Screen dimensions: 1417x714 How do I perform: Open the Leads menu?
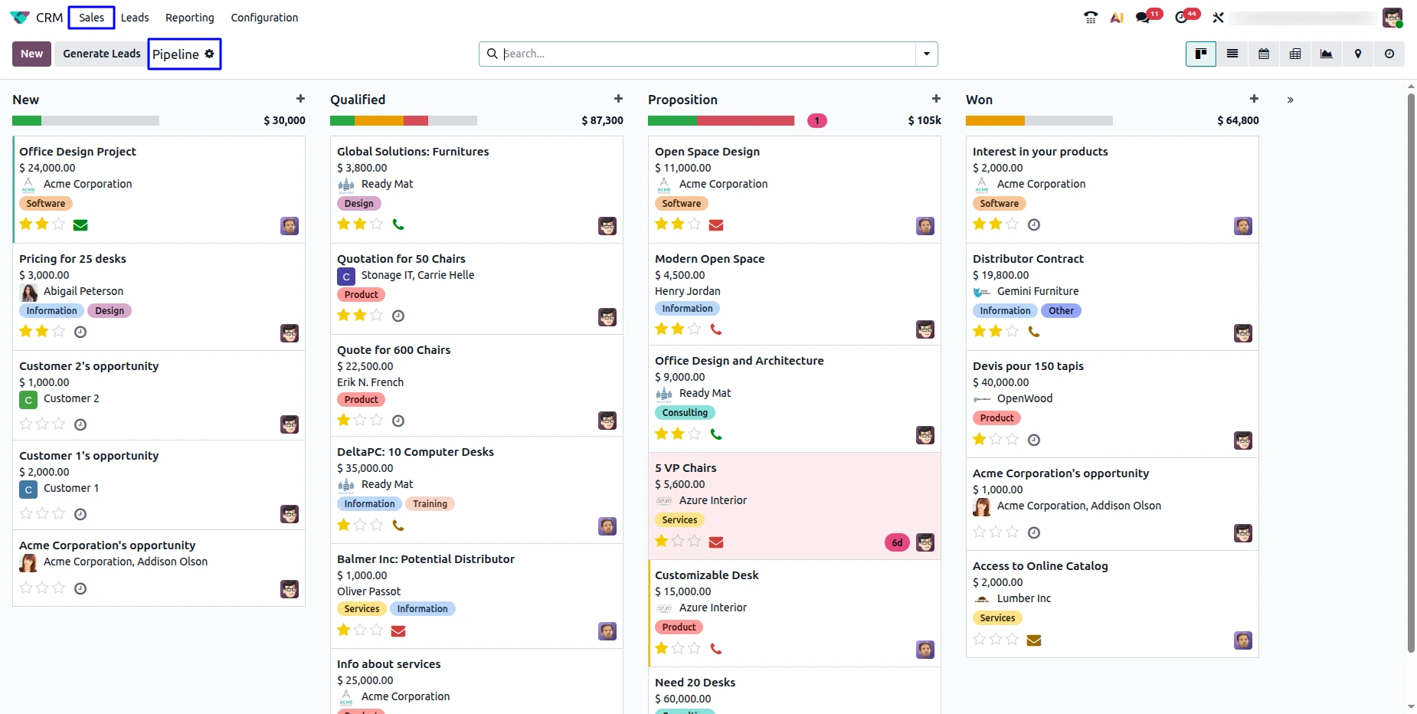(135, 18)
